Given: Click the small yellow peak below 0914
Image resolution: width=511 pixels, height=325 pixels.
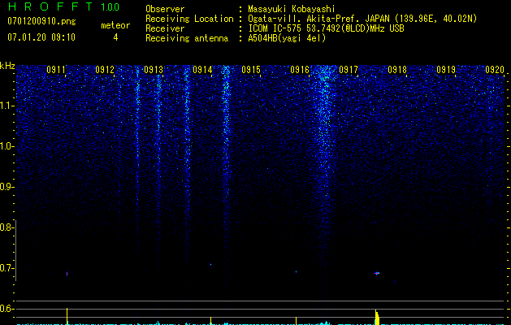Looking at the screenshot, I should 211,321.
